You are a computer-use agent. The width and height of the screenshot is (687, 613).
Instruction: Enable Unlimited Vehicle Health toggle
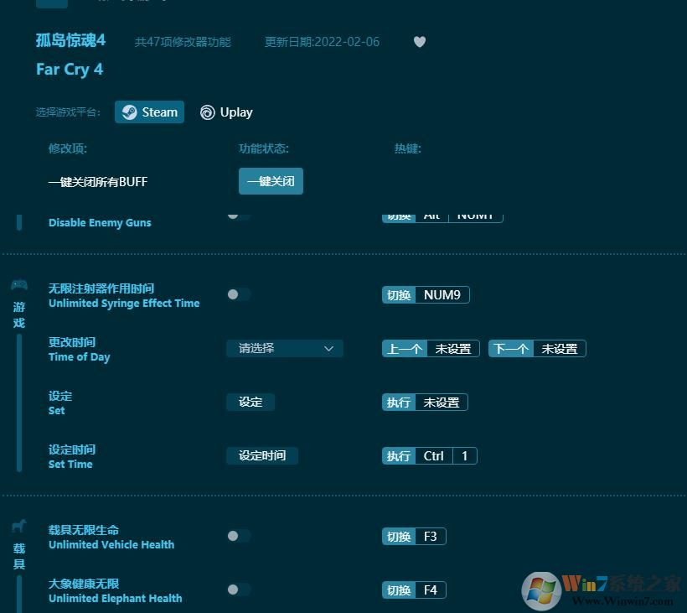tap(237, 536)
